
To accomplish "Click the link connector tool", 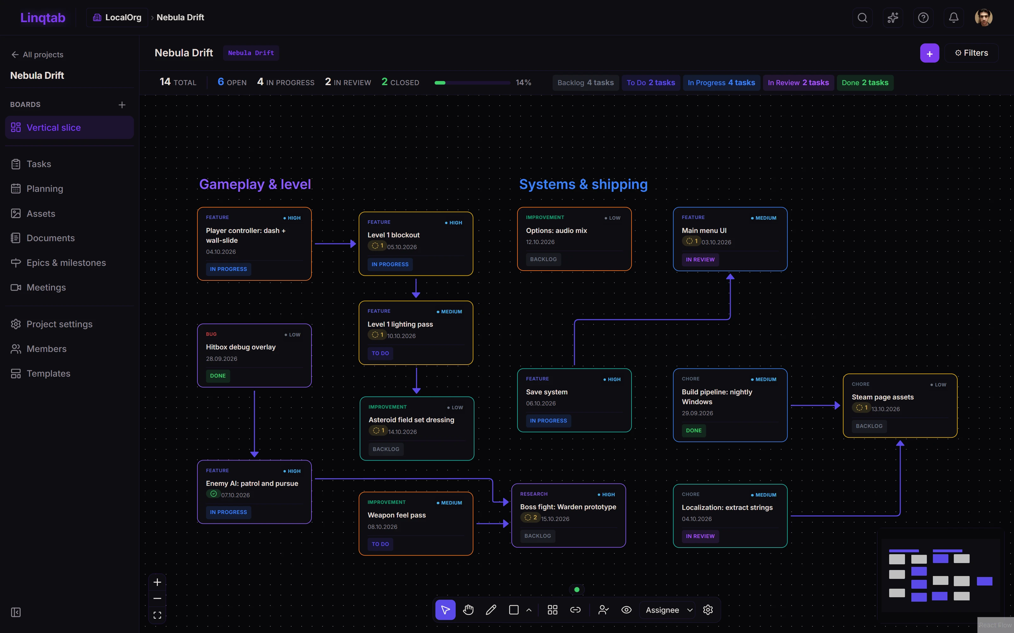I will pyautogui.click(x=575, y=610).
